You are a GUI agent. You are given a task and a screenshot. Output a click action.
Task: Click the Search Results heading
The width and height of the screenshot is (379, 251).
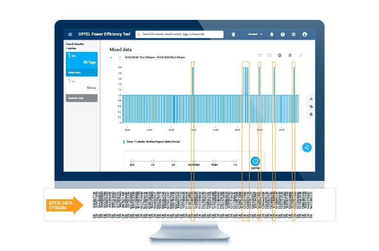(75, 44)
